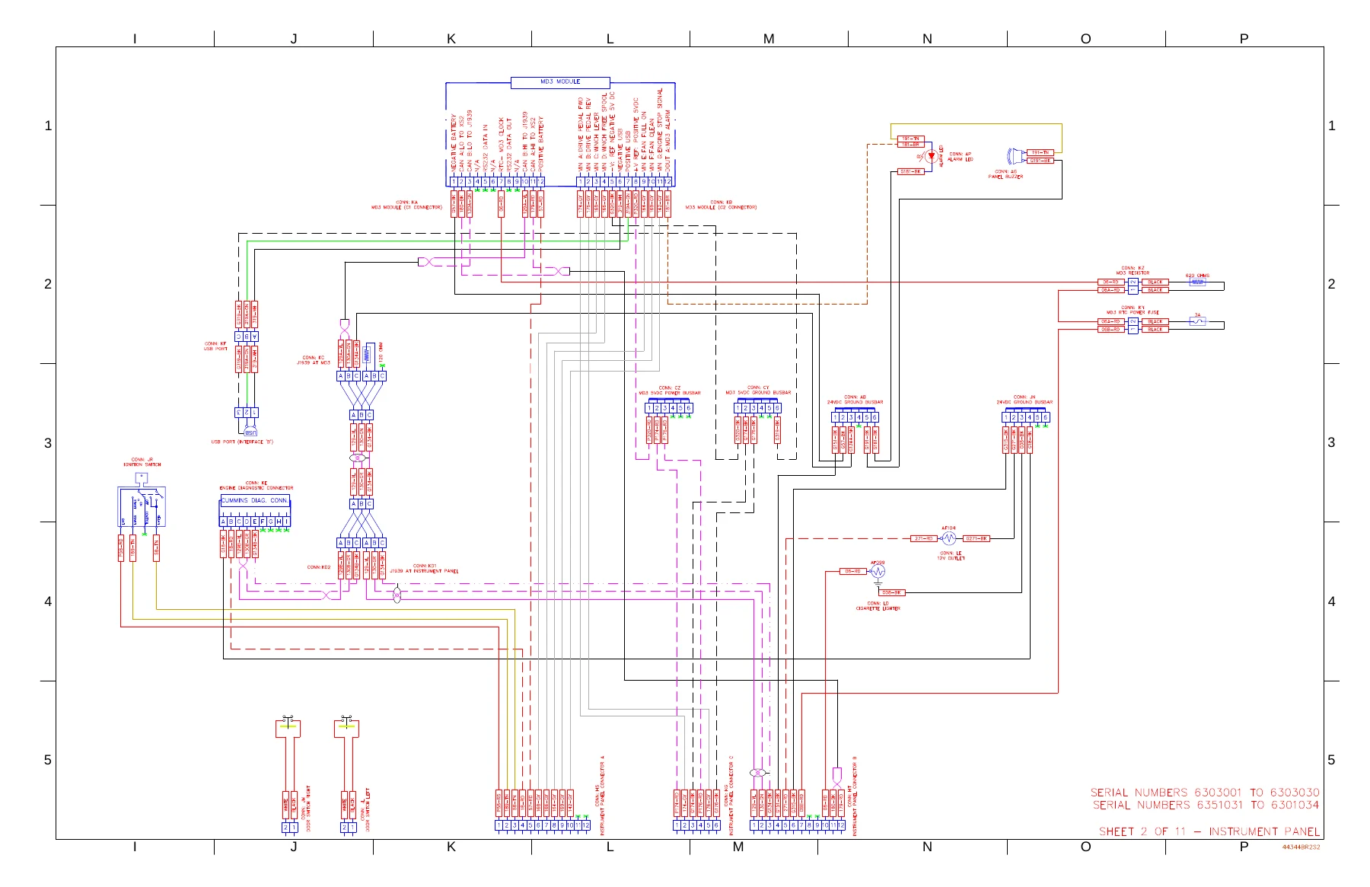
Task: Click the MD3 MODULE title box
Action: 560,81
